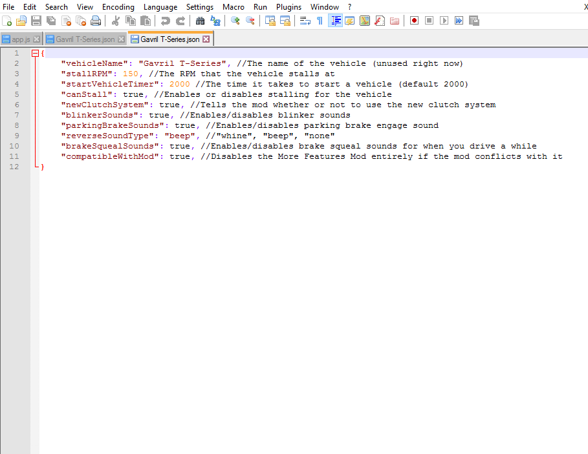
Task: Switch to the app.js tab
Action: point(21,39)
